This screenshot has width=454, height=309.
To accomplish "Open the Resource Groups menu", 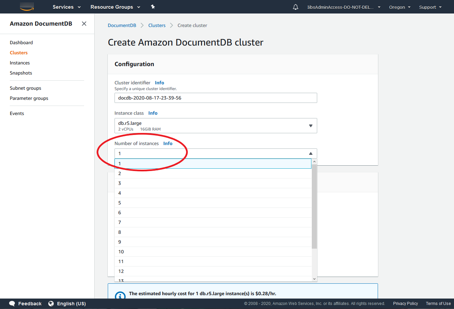I will click(115, 7).
